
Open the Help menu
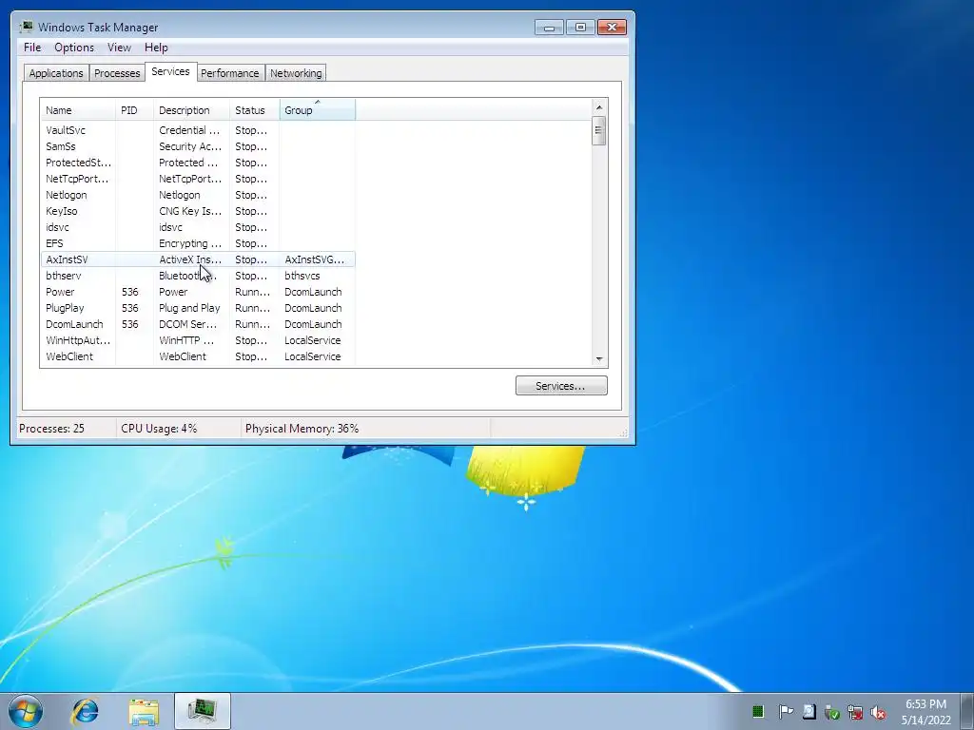(x=156, y=48)
